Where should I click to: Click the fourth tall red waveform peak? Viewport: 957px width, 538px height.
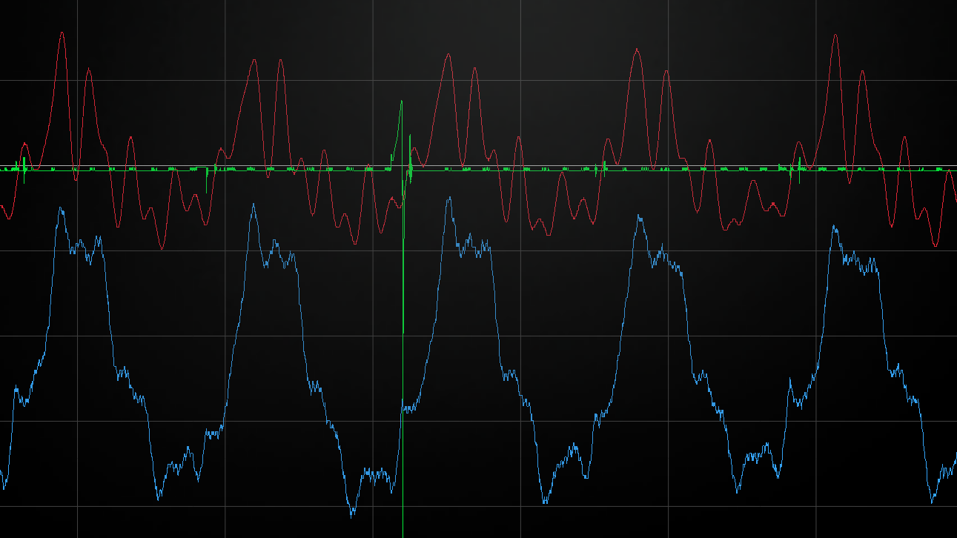point(638,50)
